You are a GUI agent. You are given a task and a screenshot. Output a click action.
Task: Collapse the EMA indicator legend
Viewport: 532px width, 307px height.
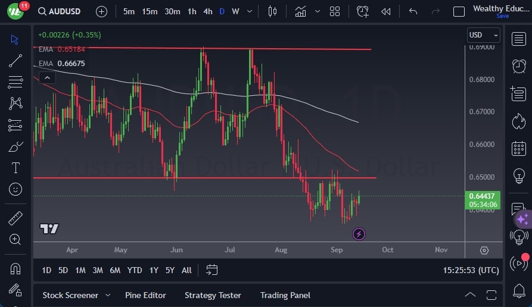[x=46, y=77]
